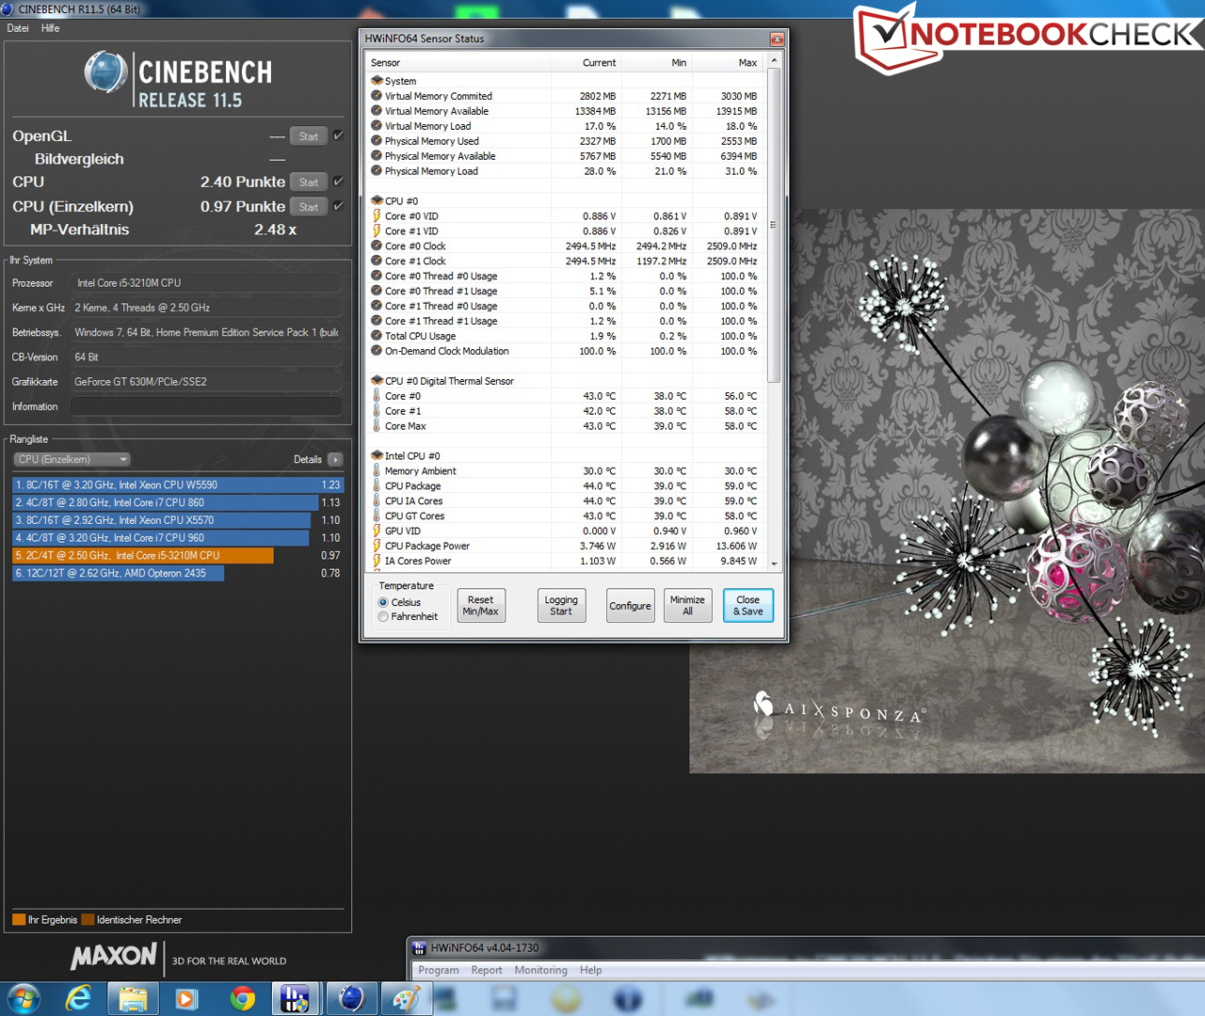Screen dimensions: 1205x1016
Task: Click the System sensor group icon
Action: pyautogui.click(x=377, y=81)
